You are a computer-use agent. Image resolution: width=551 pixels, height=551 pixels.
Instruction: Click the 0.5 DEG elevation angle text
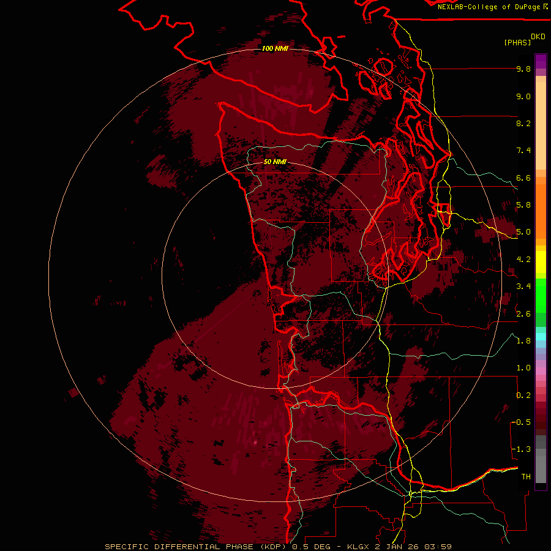pyautogui.click(x=313, y=547)
